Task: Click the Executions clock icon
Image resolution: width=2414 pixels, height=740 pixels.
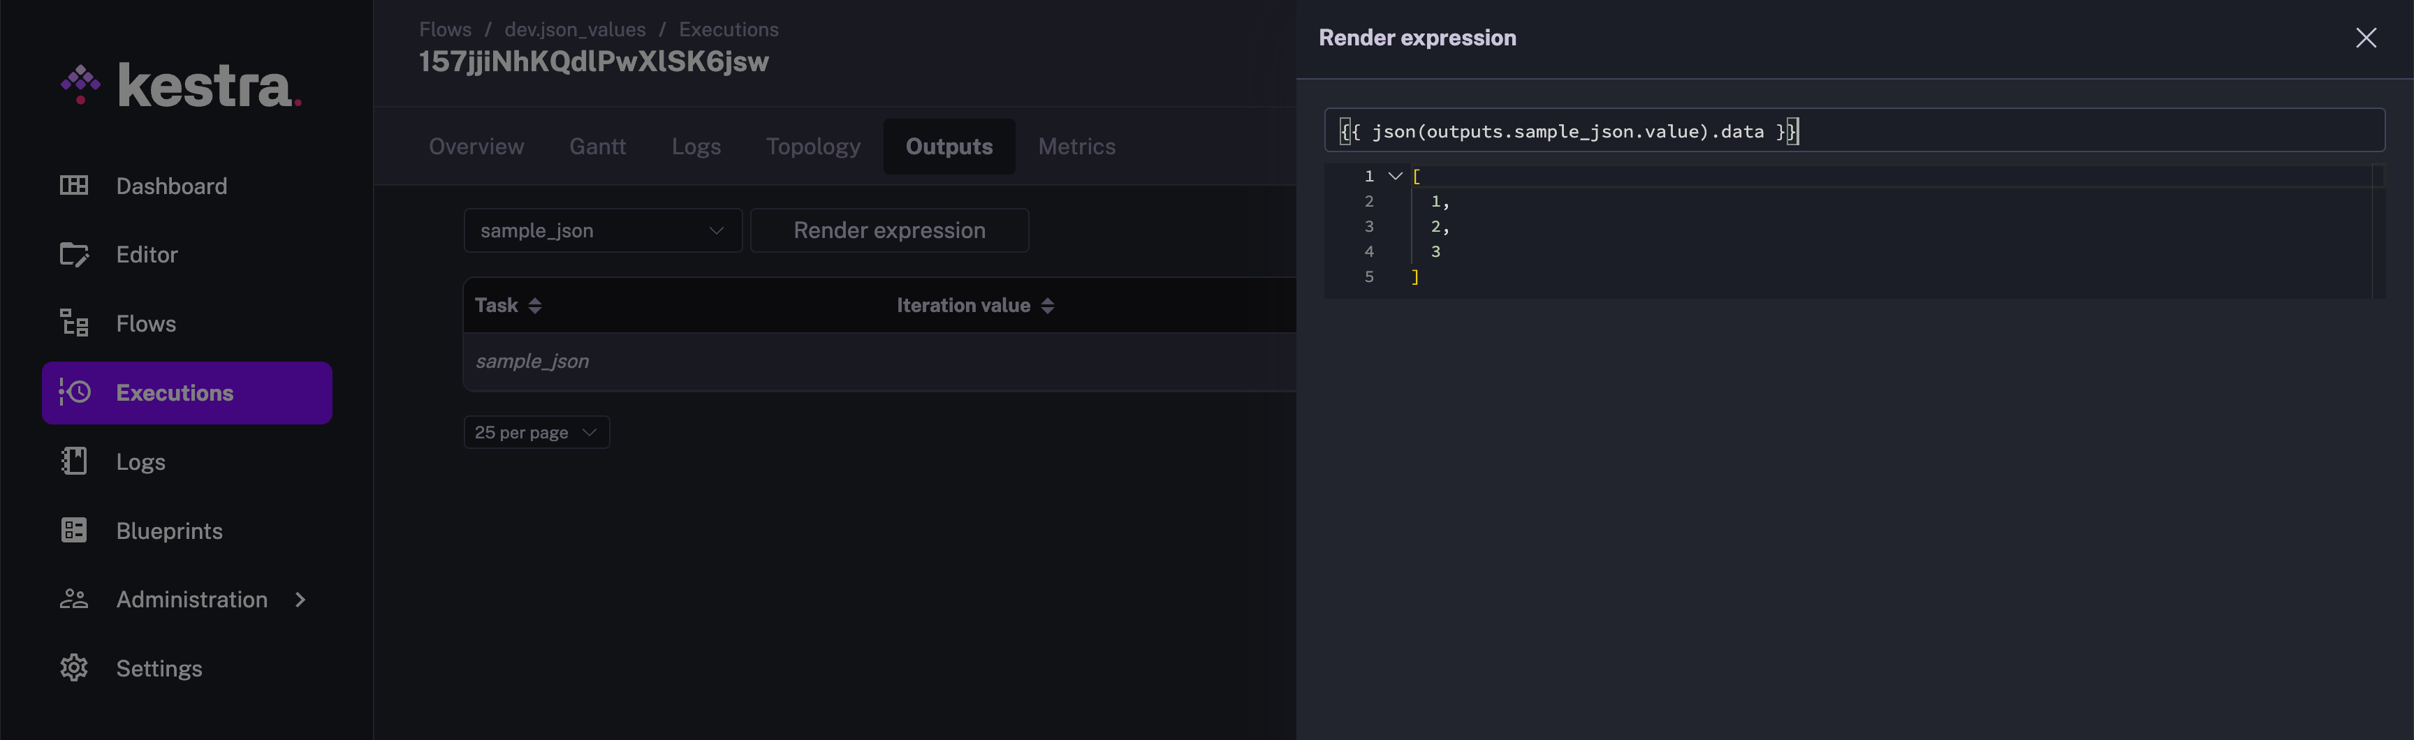Action: pyautogui.click(x=75, y=392)
